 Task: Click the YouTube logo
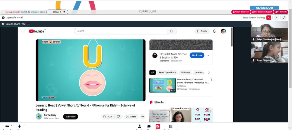pos(36,31)
